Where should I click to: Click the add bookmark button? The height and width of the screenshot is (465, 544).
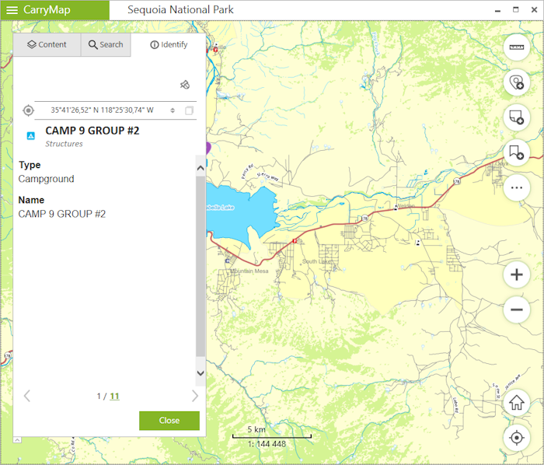point(516,152)
